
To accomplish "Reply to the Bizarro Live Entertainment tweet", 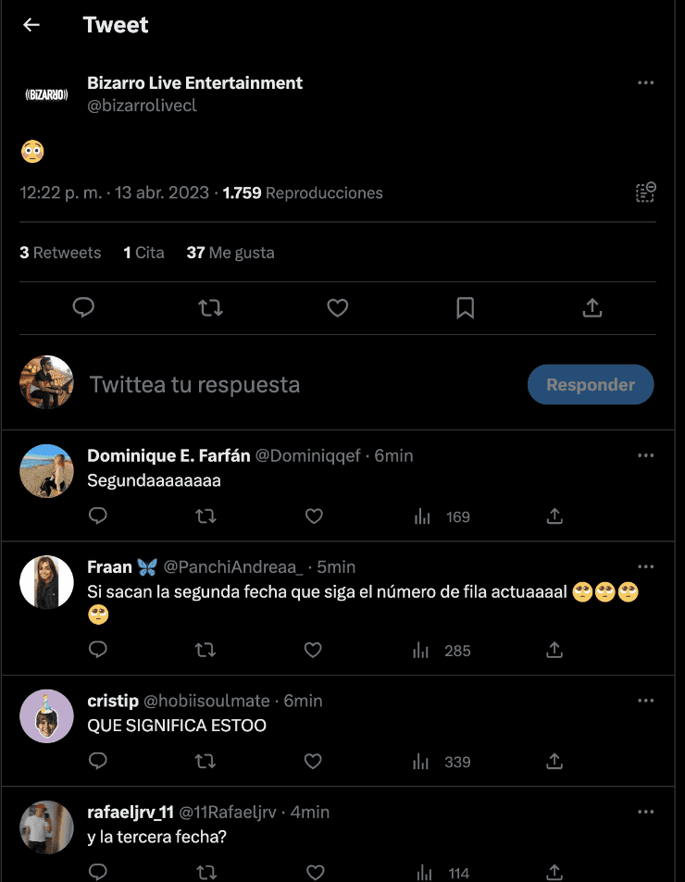I will click(x=84, y=307).
